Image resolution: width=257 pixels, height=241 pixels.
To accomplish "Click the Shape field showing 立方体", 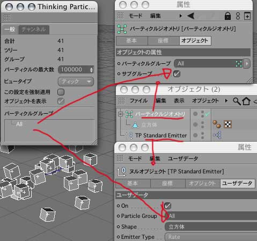I will point(211,227).
